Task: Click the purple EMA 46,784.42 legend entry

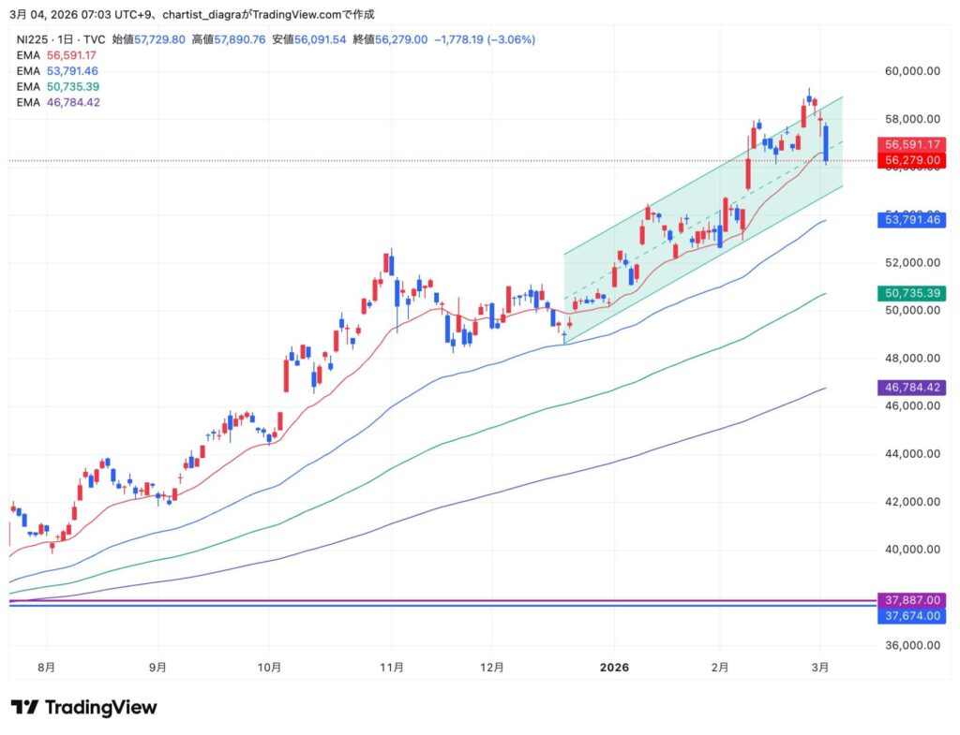Action: coord(58,102)
